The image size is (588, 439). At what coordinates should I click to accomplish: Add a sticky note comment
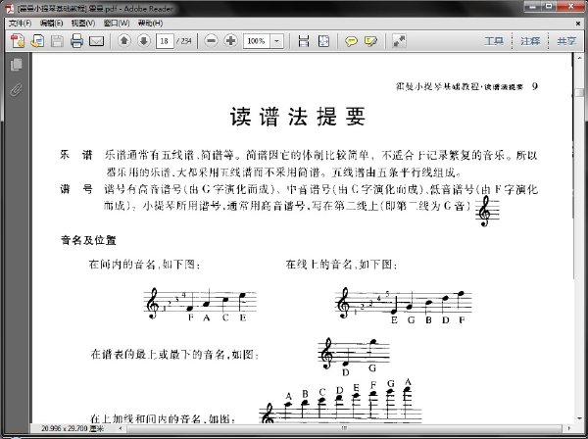[351, 41]
